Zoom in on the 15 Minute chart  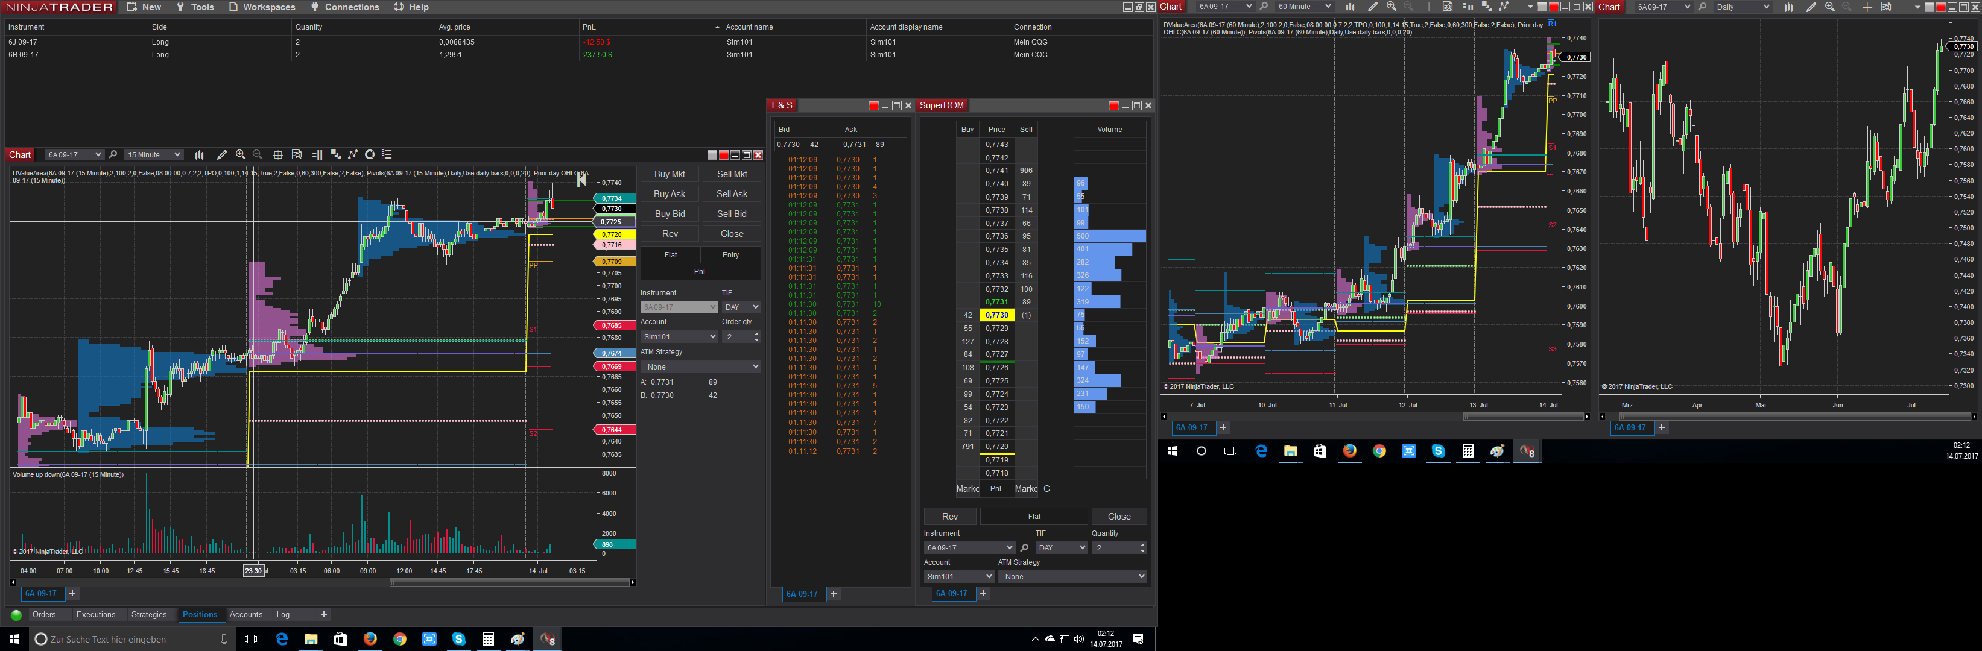pos(240,154)
